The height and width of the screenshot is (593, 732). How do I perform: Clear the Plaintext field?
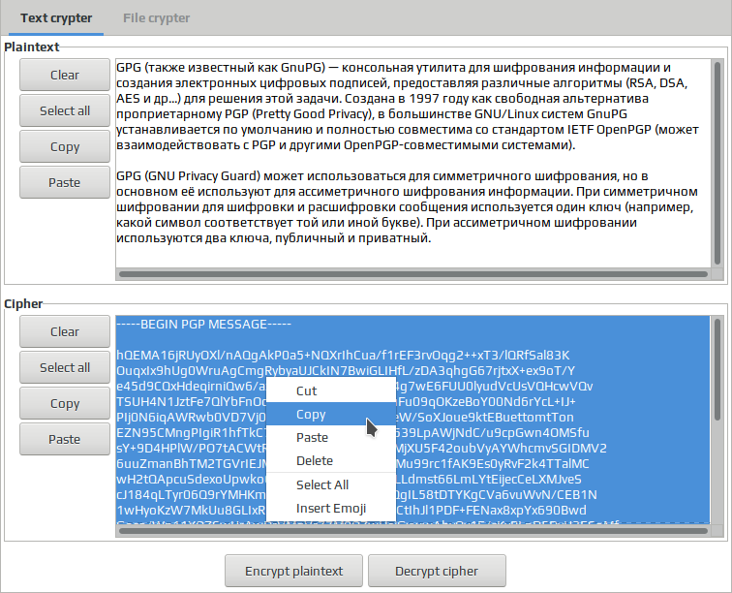coord(65,75)
